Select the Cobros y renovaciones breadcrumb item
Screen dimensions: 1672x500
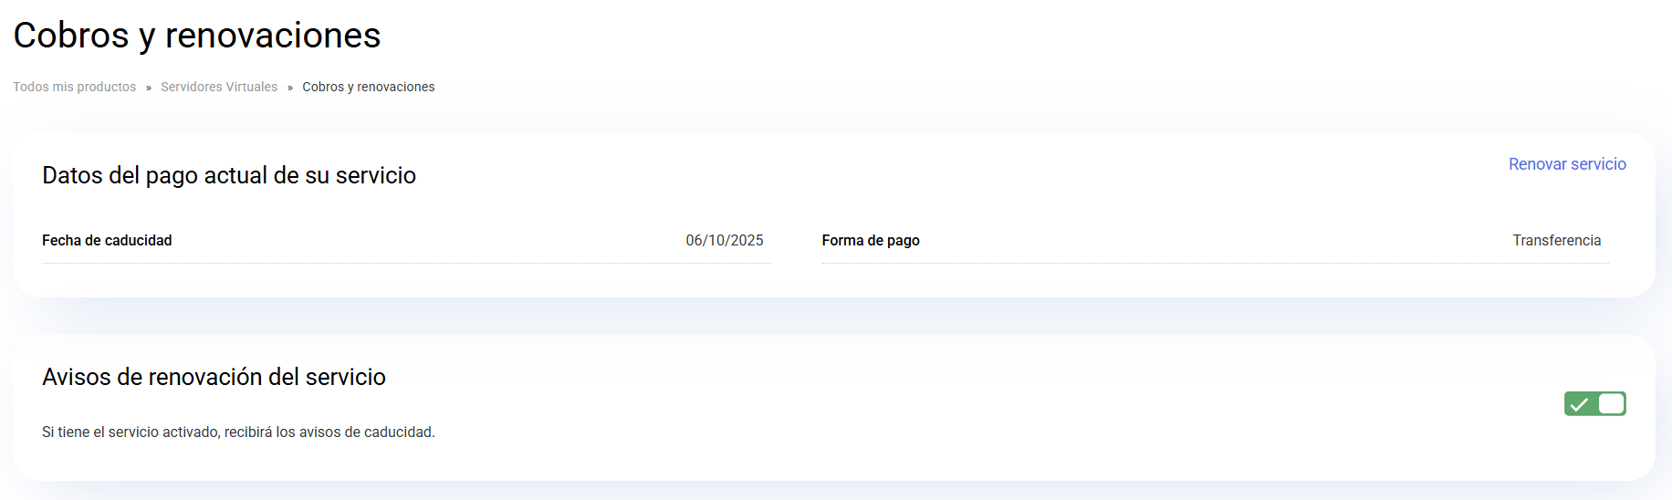(369, 87)
